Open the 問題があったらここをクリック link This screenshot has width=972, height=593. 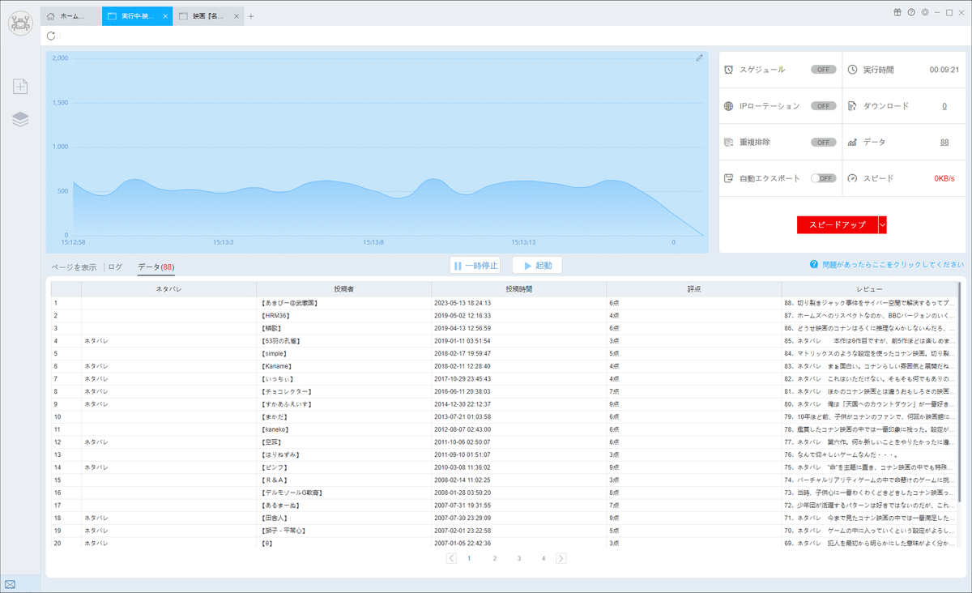click(893, 265)
